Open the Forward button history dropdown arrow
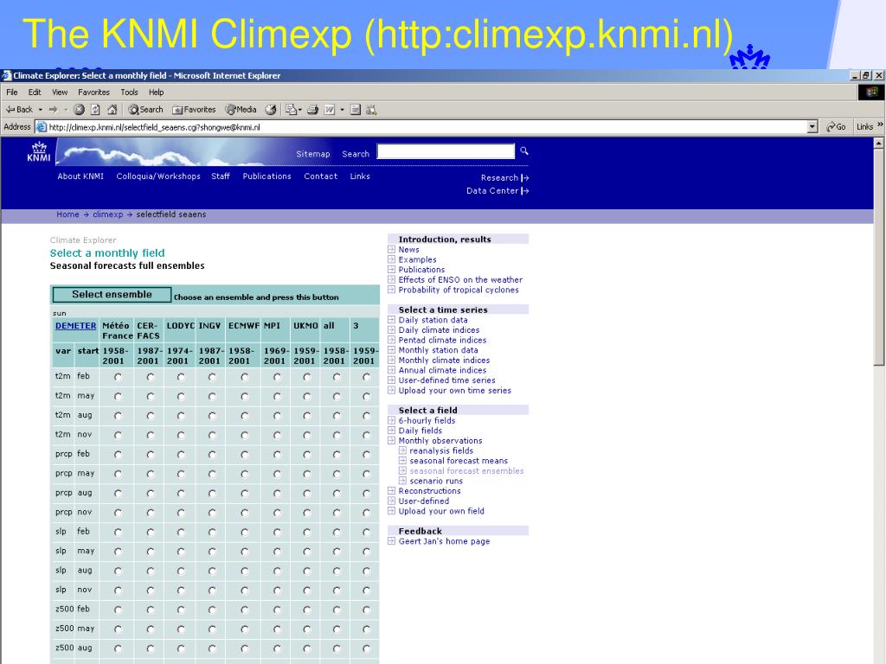The width and height of the screenshot is (886, 664). click(66, 110)
